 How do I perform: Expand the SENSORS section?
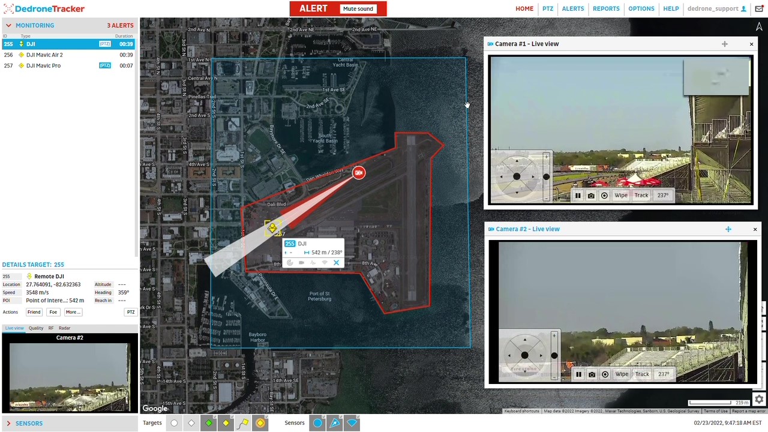8,424
